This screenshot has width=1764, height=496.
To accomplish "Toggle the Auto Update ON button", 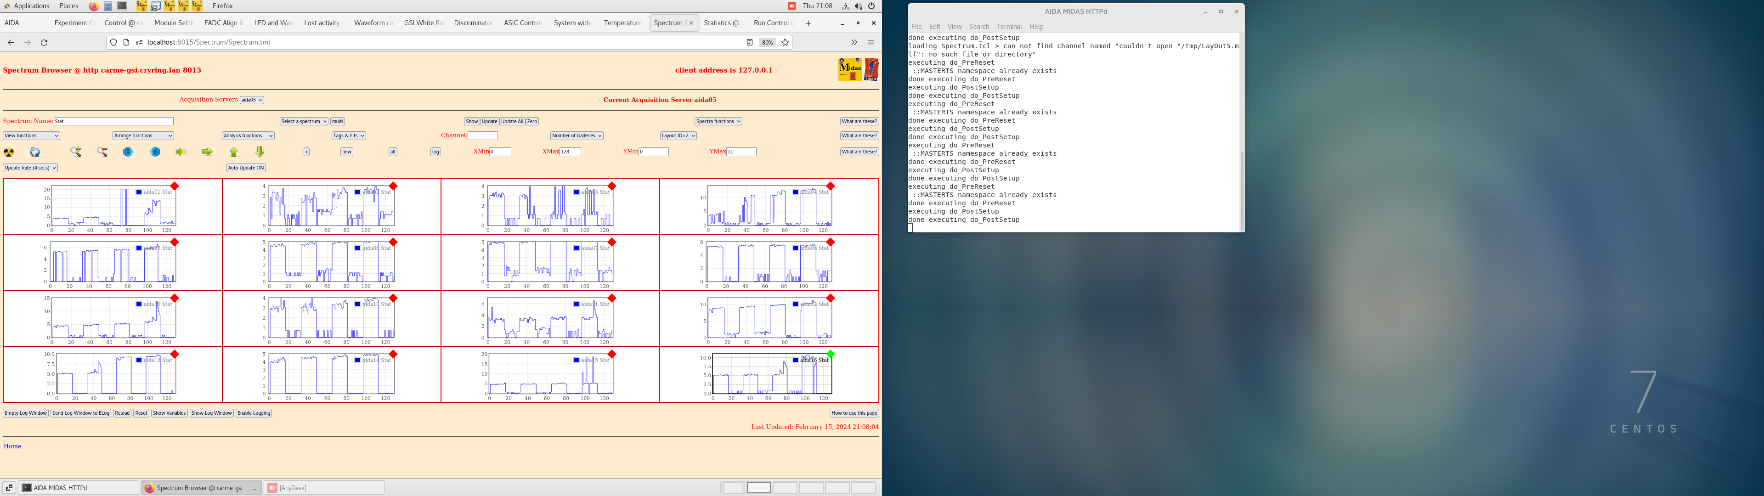I will point(246,168).
